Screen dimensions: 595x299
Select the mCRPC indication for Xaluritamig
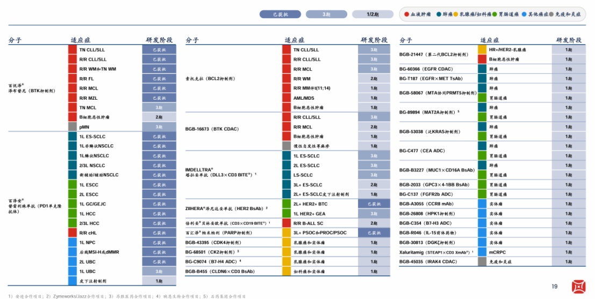pos(497,252)
